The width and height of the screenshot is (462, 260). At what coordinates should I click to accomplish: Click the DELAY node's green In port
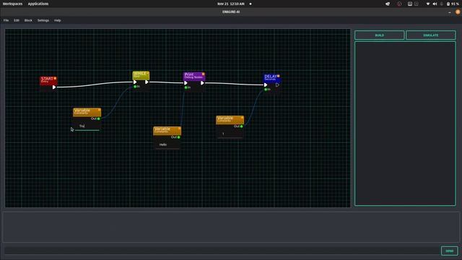point(266,90)
